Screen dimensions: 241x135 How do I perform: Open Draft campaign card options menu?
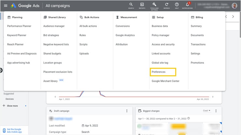127,111
